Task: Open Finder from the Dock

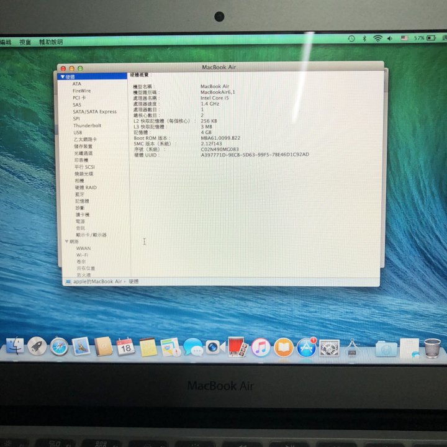Action: click(15, 346)
